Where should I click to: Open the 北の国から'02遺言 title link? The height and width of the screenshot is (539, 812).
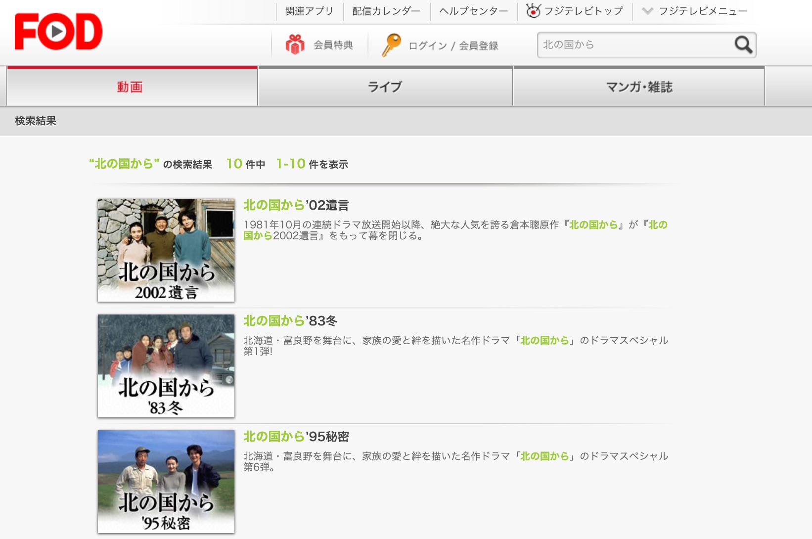296,205
